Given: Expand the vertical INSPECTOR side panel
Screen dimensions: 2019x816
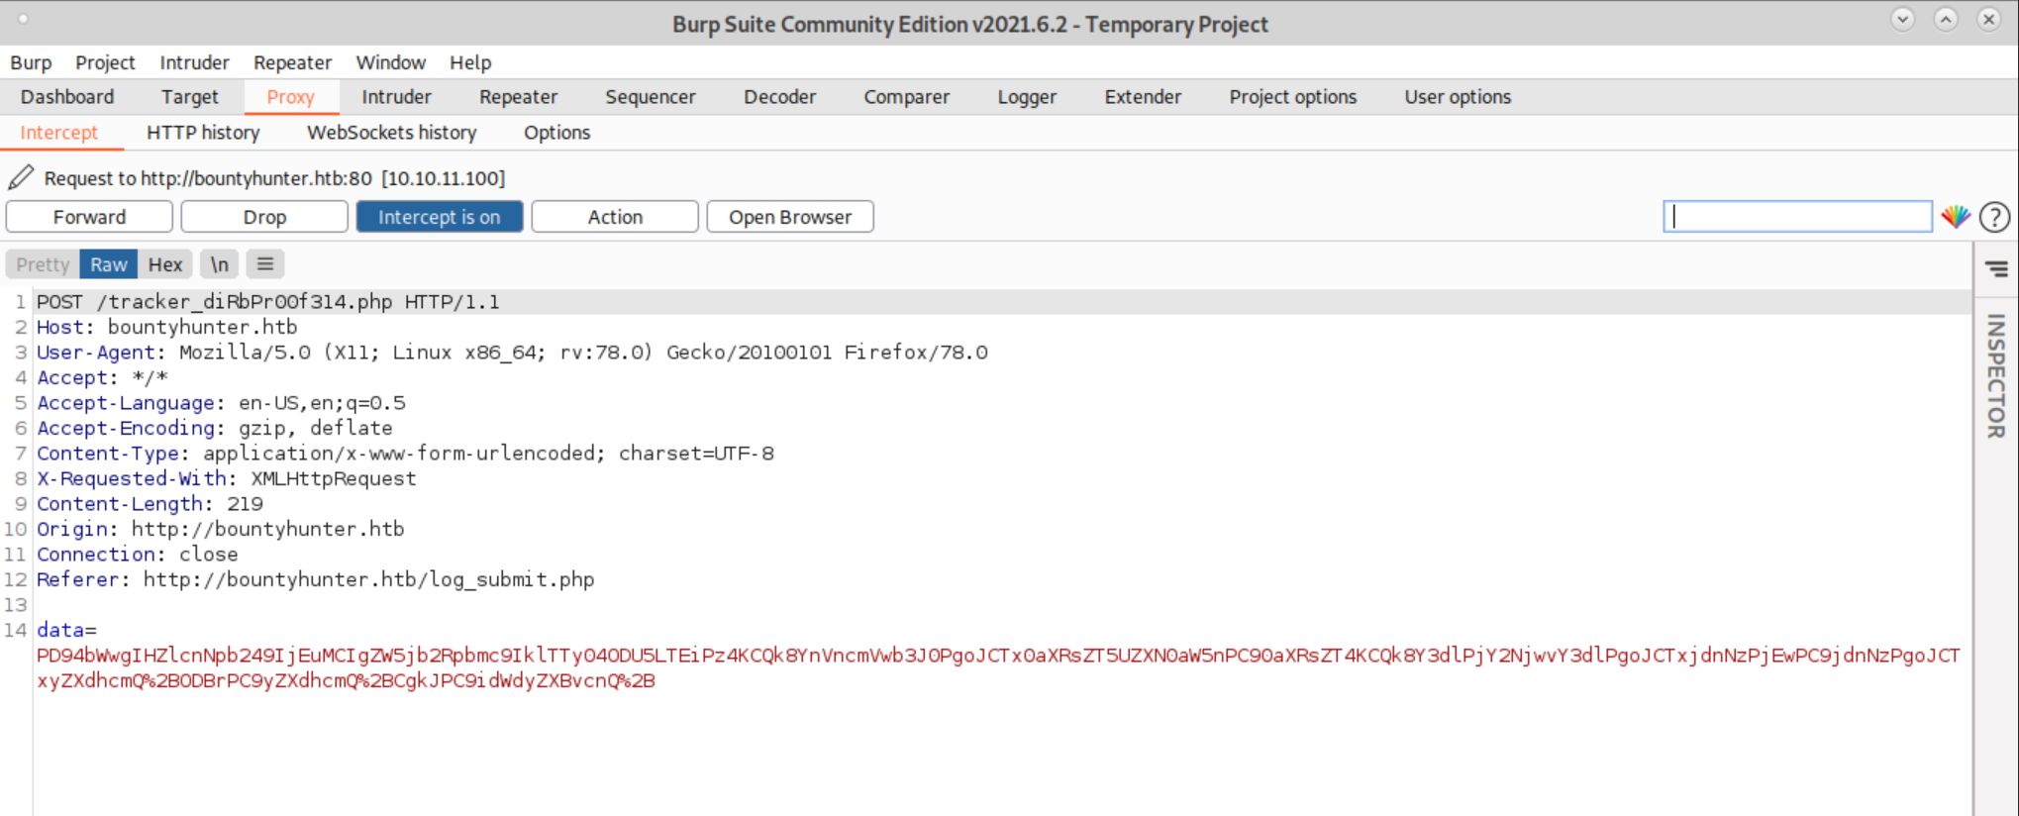Looking at the screenshot, I should click(1996, 376).
